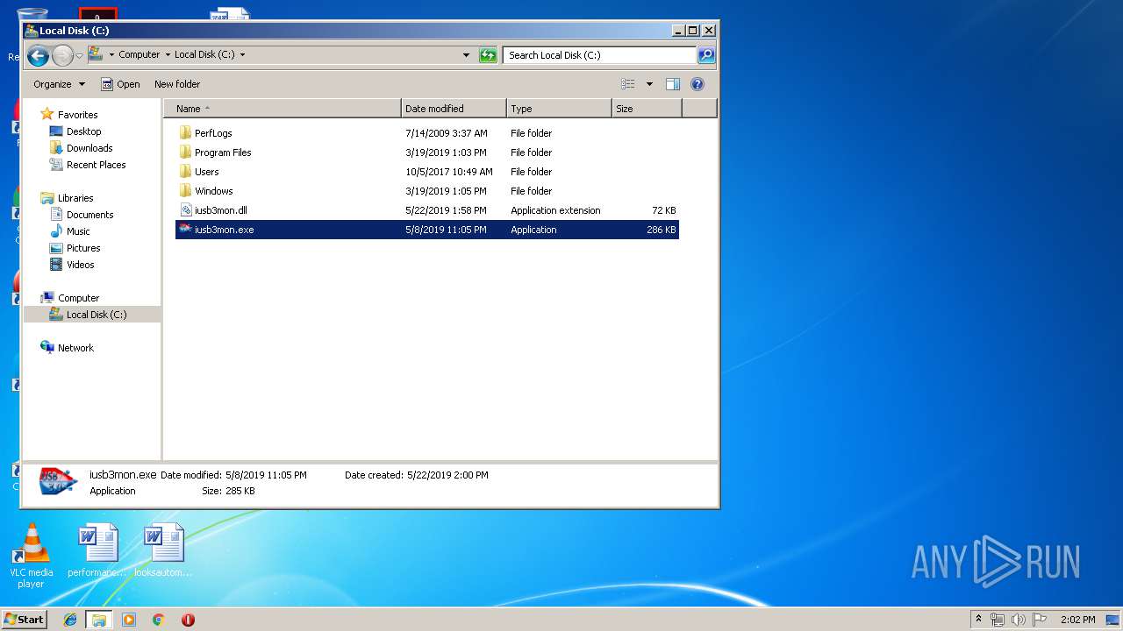Click the iusb3mon.exe details pane thumbnail
Image resolution: width=1123 pixels, height=631 pixels.
coord(58,481)
